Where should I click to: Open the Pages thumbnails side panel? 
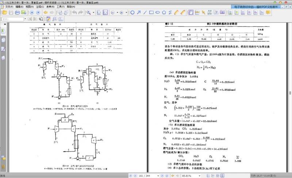pos(3,40)
